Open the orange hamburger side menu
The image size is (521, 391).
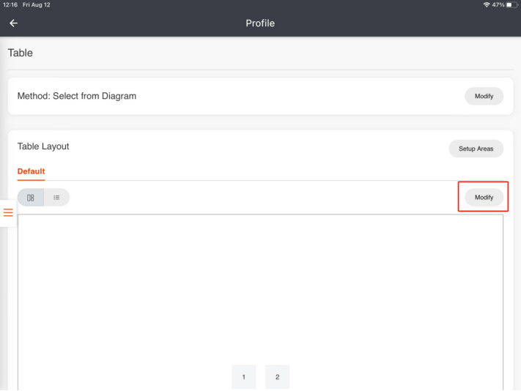pyautogui.click(x=8, y=212)
